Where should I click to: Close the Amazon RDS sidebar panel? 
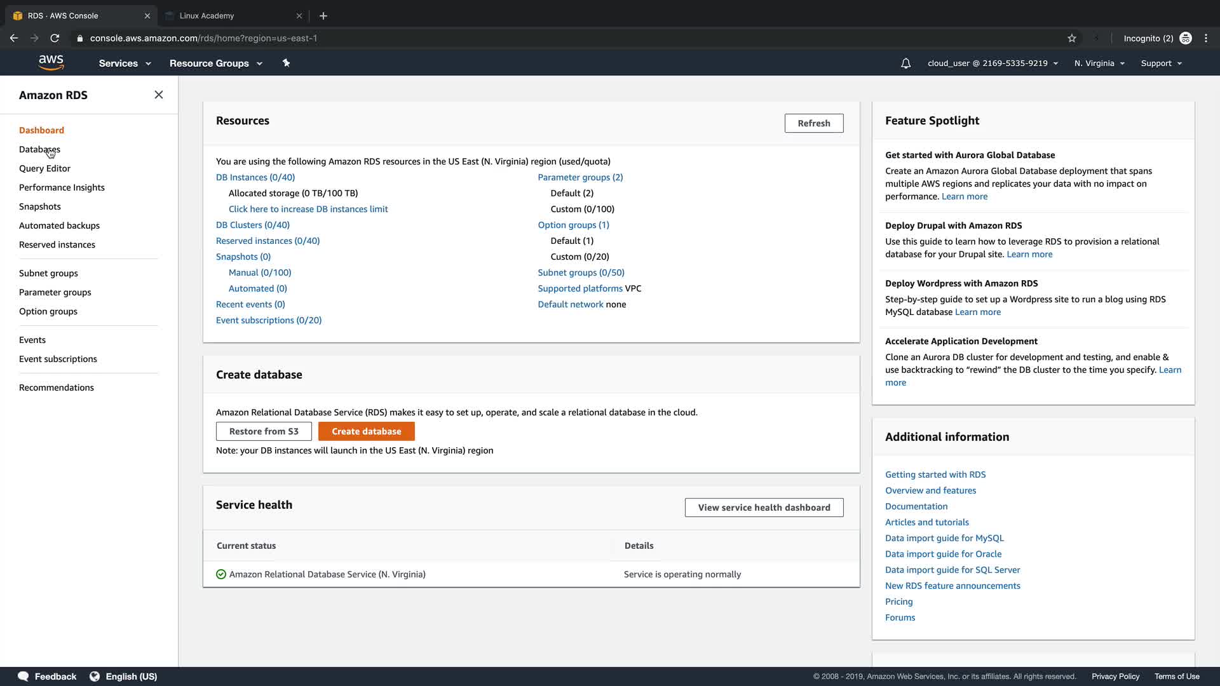coord(159,95)
